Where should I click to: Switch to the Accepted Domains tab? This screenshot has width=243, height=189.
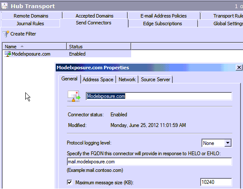[x=95, y=16]
